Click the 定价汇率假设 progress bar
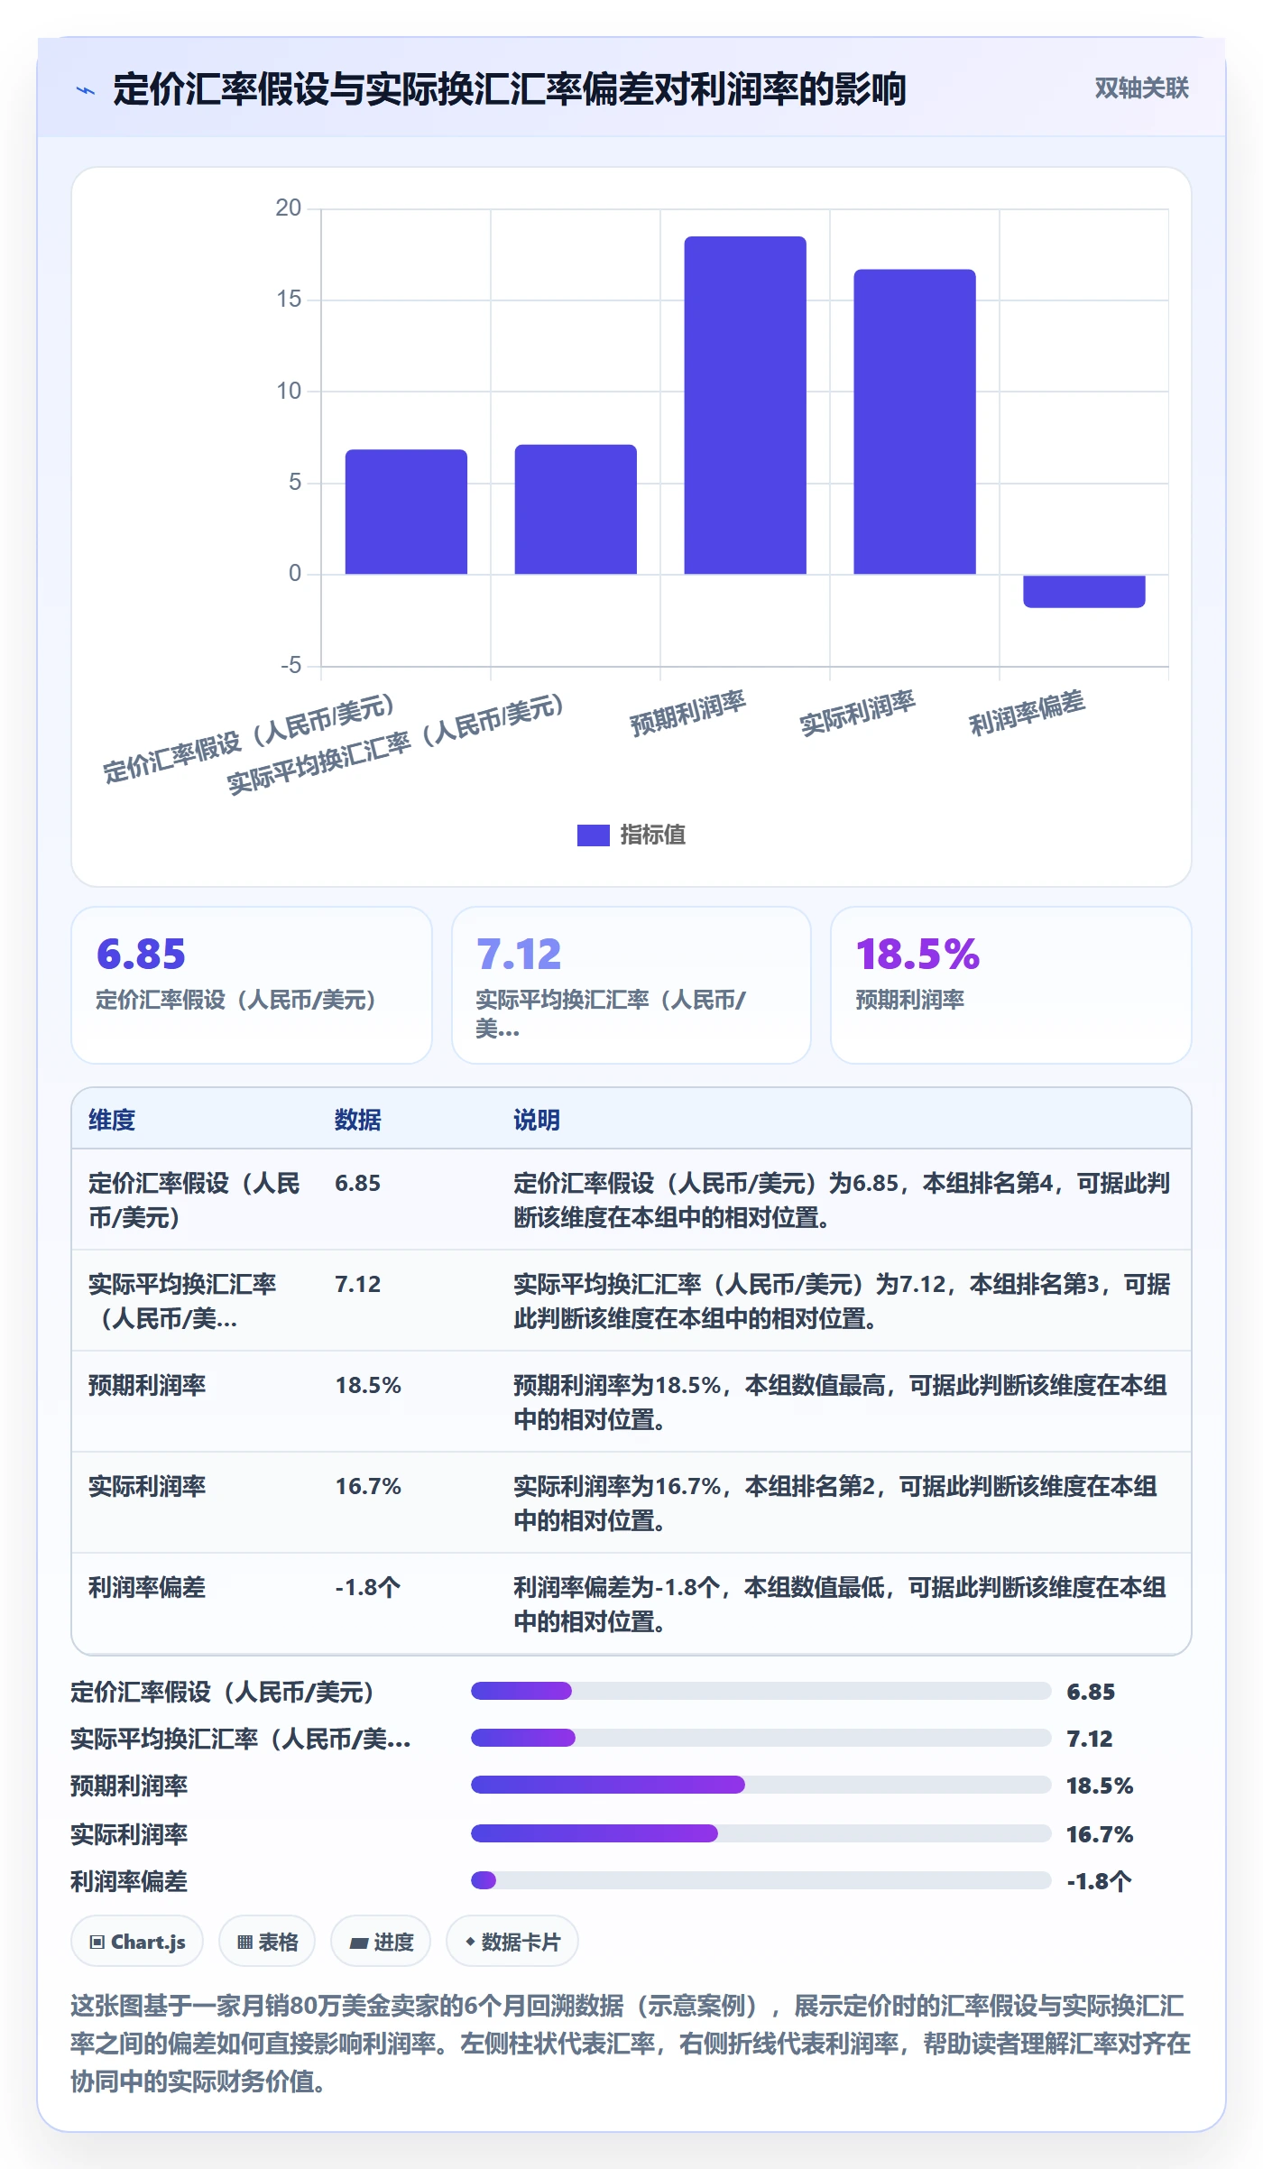 [x=761, y=1691]
